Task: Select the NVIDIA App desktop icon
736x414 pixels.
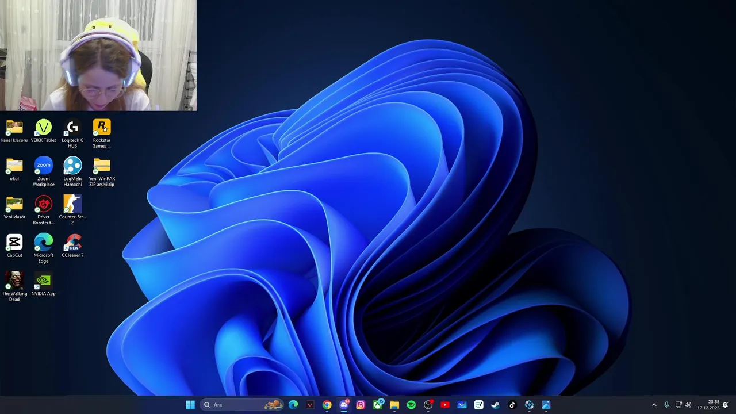Action: click(44, 285)
